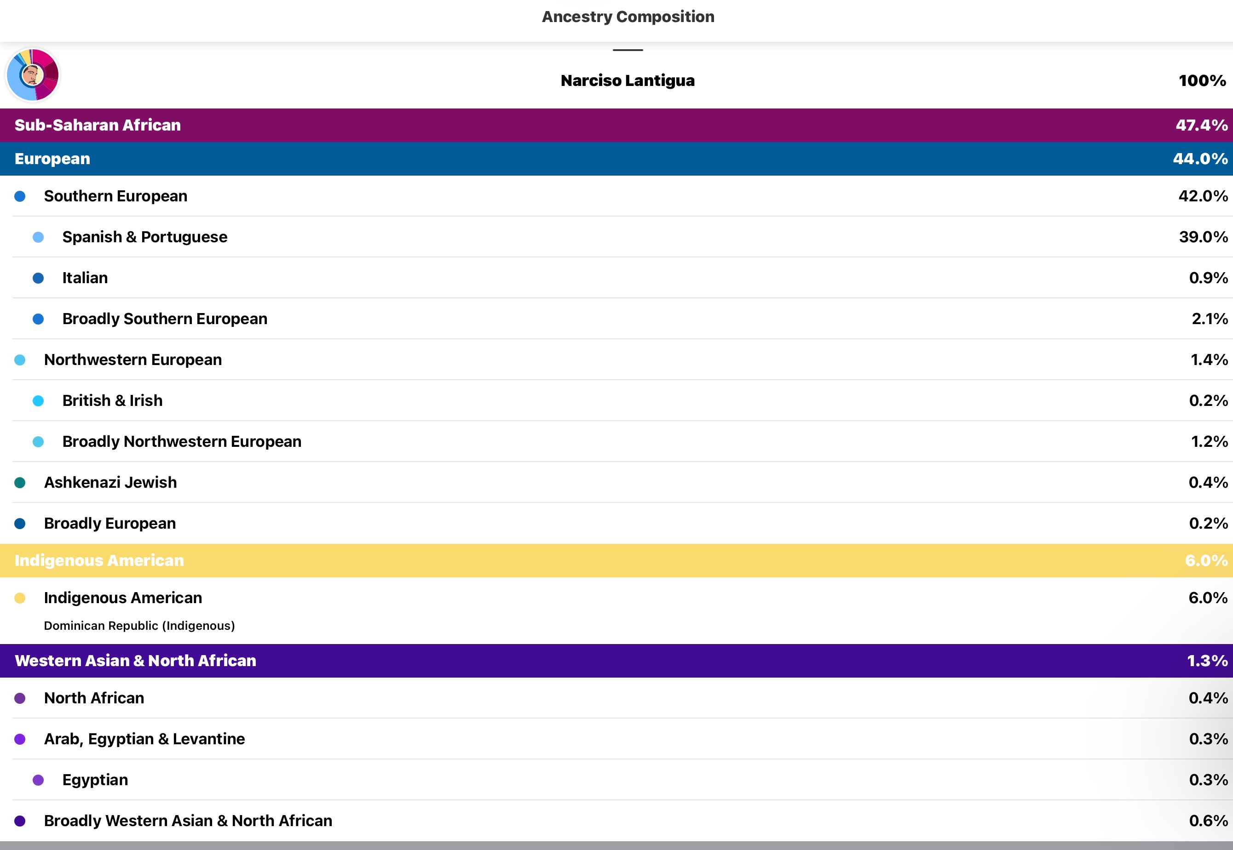Collapse the Indigenous American yellow header
Image resolution: width=1233 pixels, height=850 pixels.
click(x=616, y=560)
